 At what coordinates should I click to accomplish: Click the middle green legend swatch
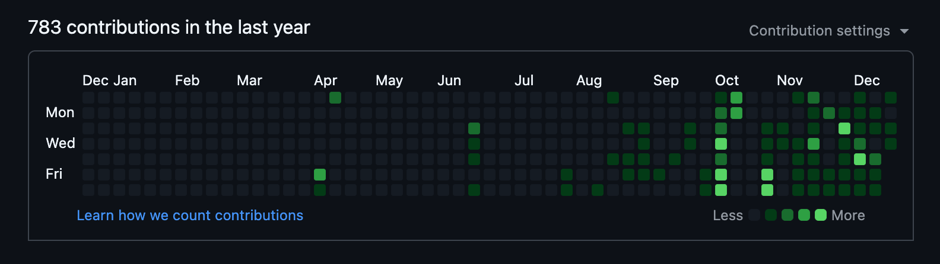click(x=787, y=215)
